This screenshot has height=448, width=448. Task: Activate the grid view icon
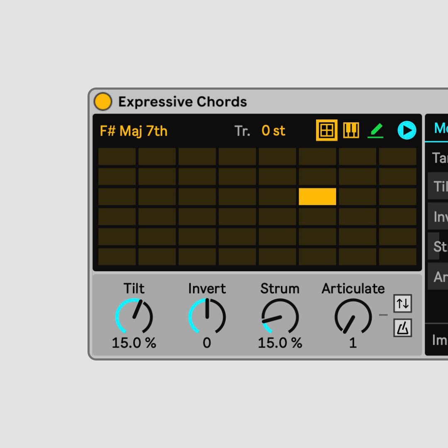[x=327, y=130]
